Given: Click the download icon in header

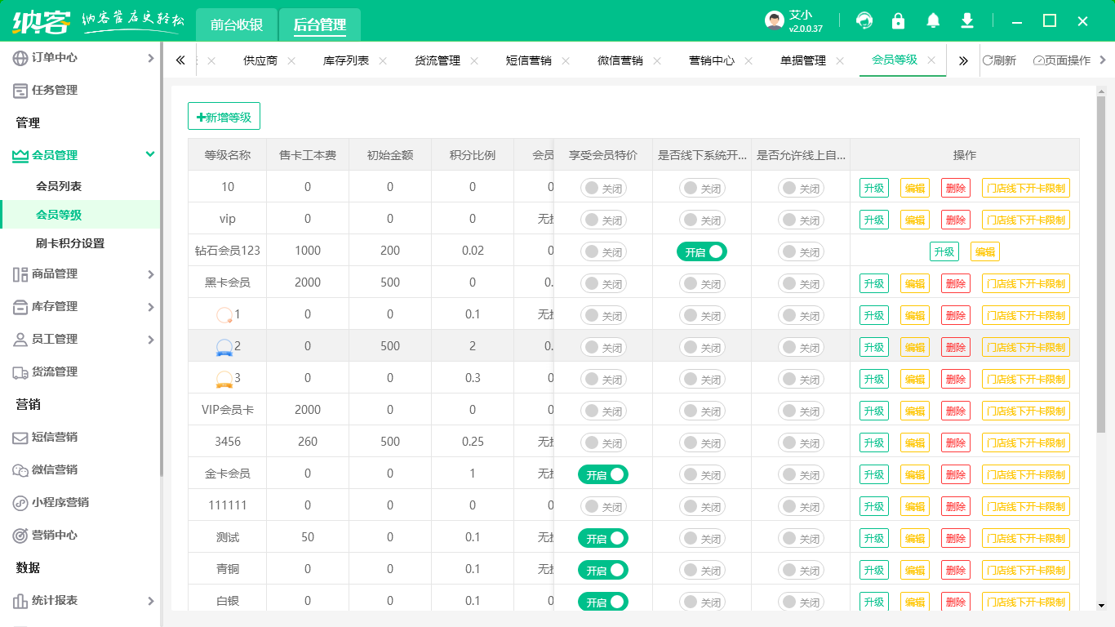Looking at the screenshot, I should point(967,20).
